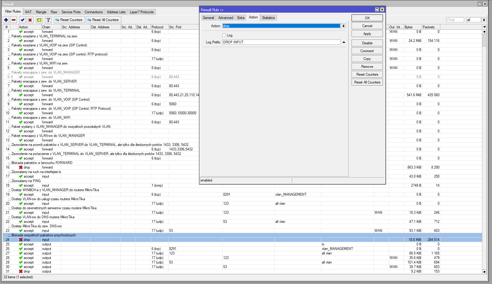Open the 'all' filter dropdown near Find
Viewport: 492px width, 284px height.
tap(484, 20)
